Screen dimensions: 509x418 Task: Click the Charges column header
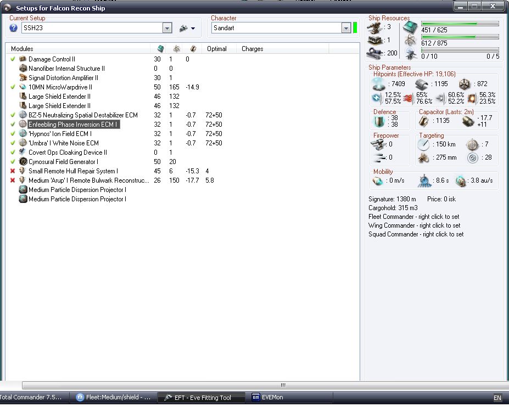pyautogui.click(x=282, y=49)
